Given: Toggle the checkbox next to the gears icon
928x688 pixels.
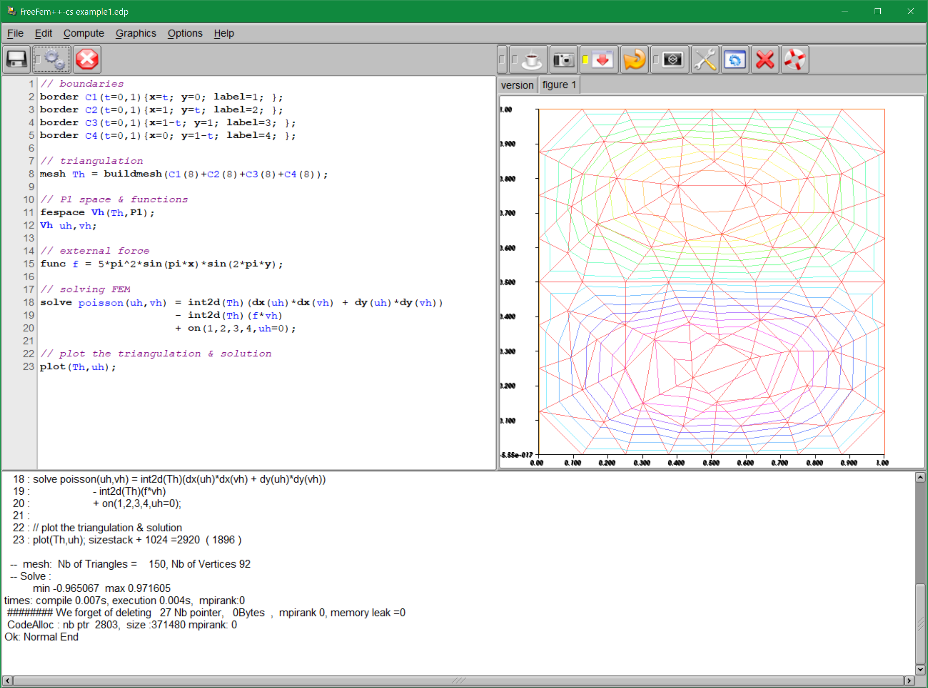Looking at the screenshot, I should [38, 60].
